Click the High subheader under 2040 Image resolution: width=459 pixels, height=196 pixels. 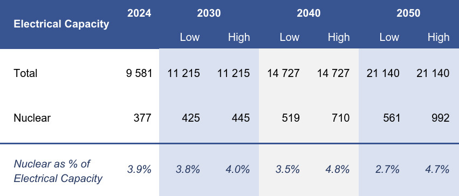(339, 37)
